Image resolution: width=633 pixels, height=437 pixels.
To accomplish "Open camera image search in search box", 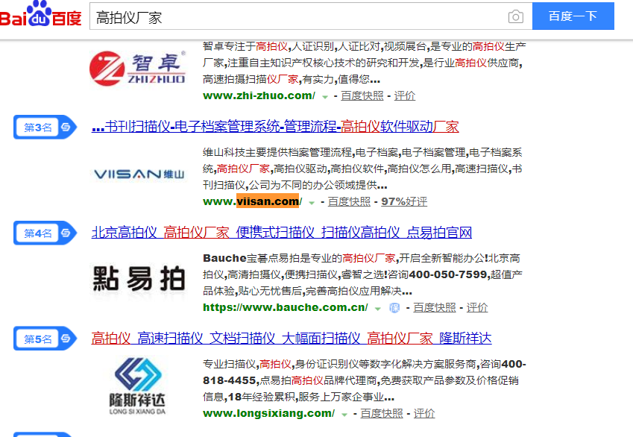I will click(x=515, y=16).
